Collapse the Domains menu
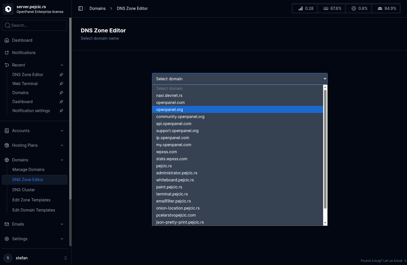Image resolution: width=407 pixels, height=265 pixels. tap(62, 160)
